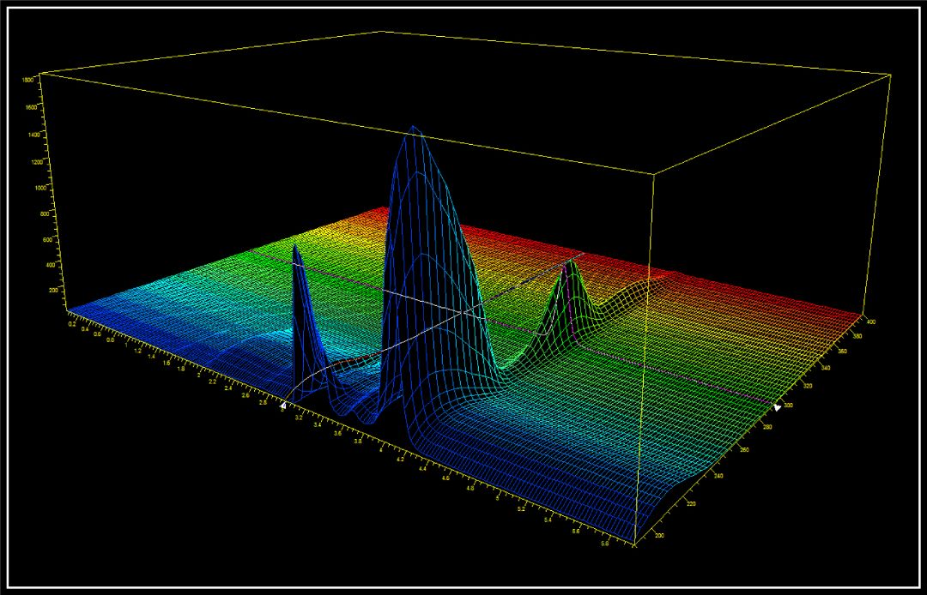Screen dimensions: 927x595
Task: Click the '360' wavelength axis label
Action: [843, 352]
